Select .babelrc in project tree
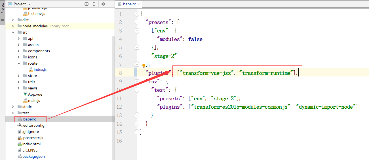This screenshot has width=369, height=160. tap(29, 119)
